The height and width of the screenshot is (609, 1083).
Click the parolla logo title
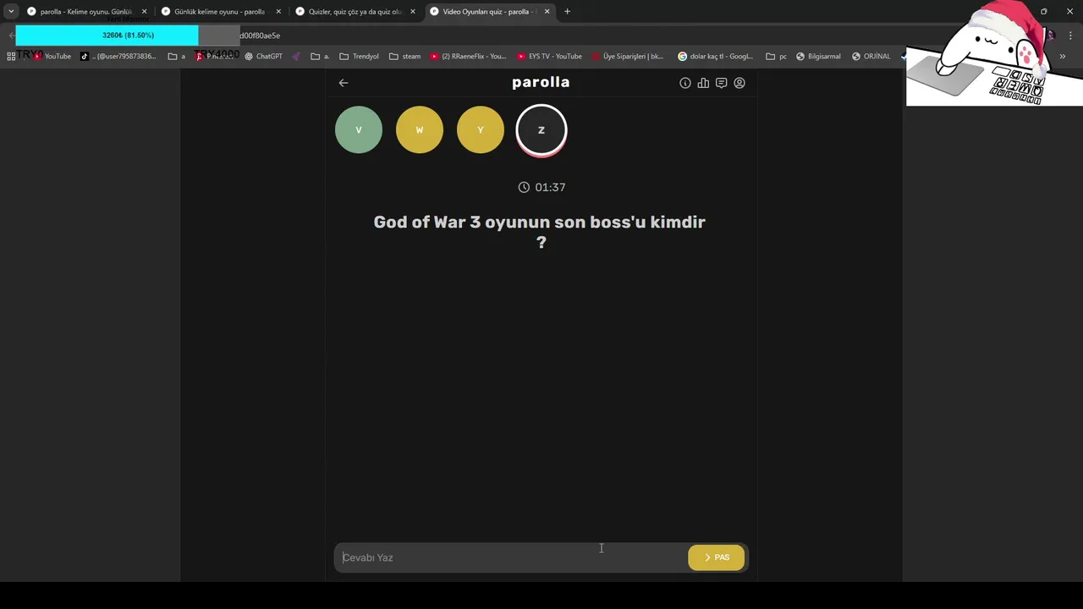click(x=541, y=82)
